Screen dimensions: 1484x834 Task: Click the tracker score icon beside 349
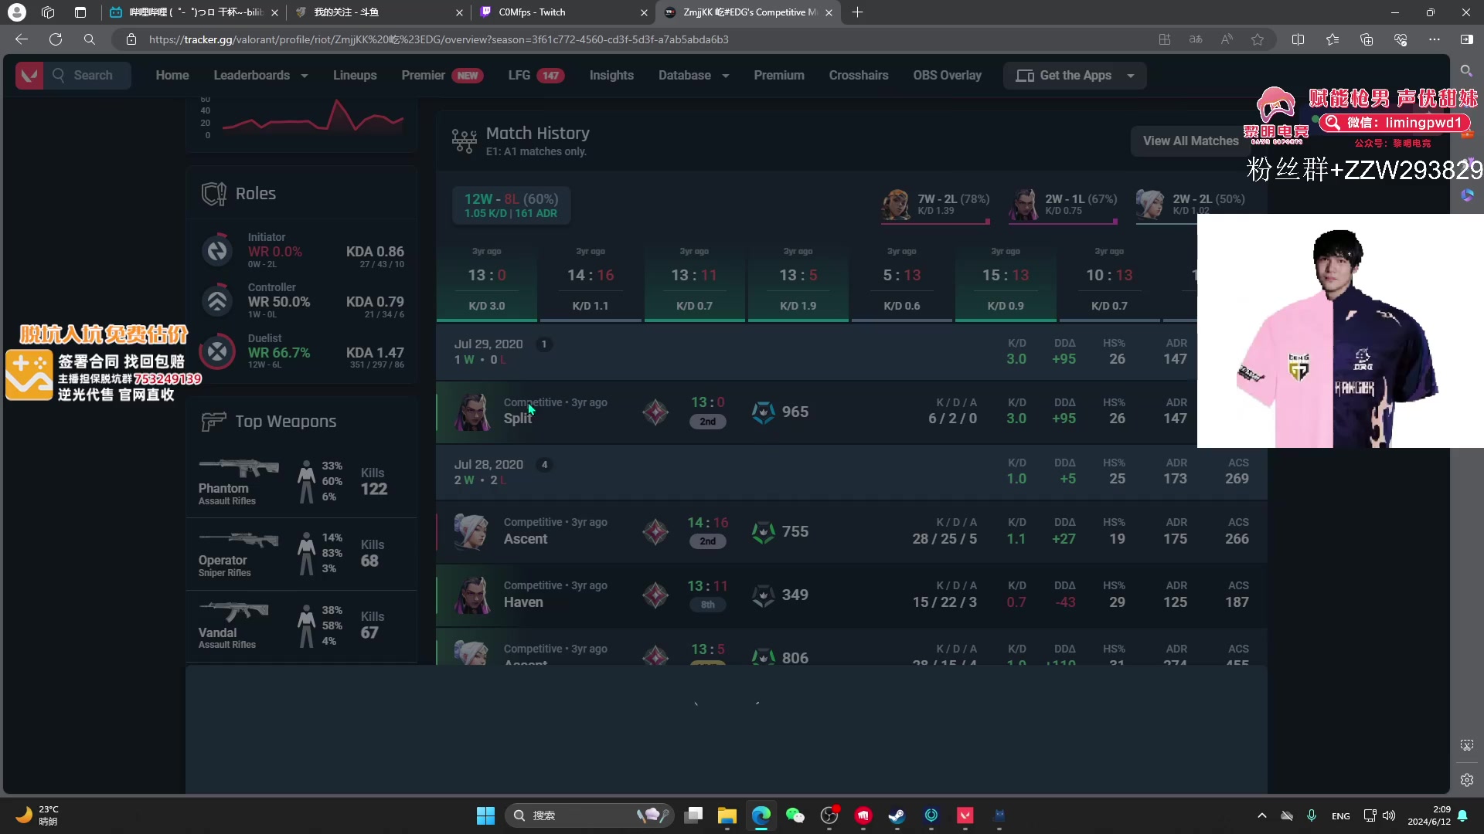(764, 595)
